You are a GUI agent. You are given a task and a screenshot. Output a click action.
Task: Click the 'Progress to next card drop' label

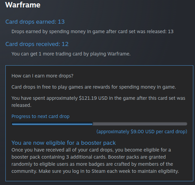(41, 116)
